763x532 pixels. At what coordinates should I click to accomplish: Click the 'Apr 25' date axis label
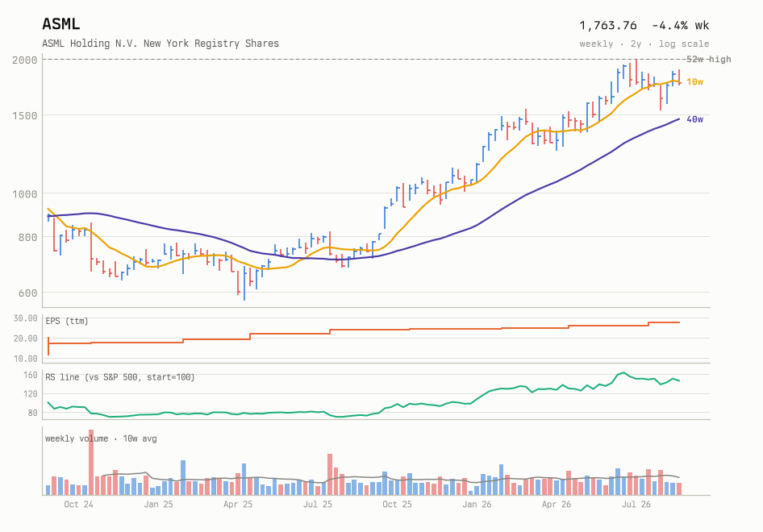[x=238, y=505]
